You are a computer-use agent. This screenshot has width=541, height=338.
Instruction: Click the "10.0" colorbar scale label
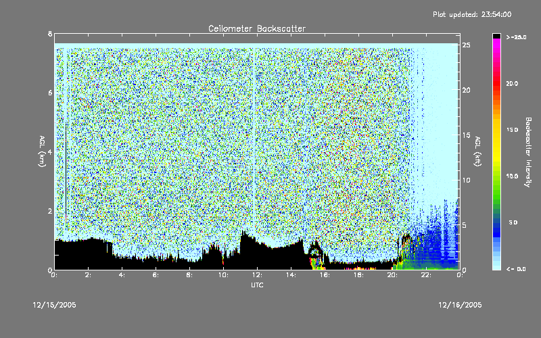point(512,176)
